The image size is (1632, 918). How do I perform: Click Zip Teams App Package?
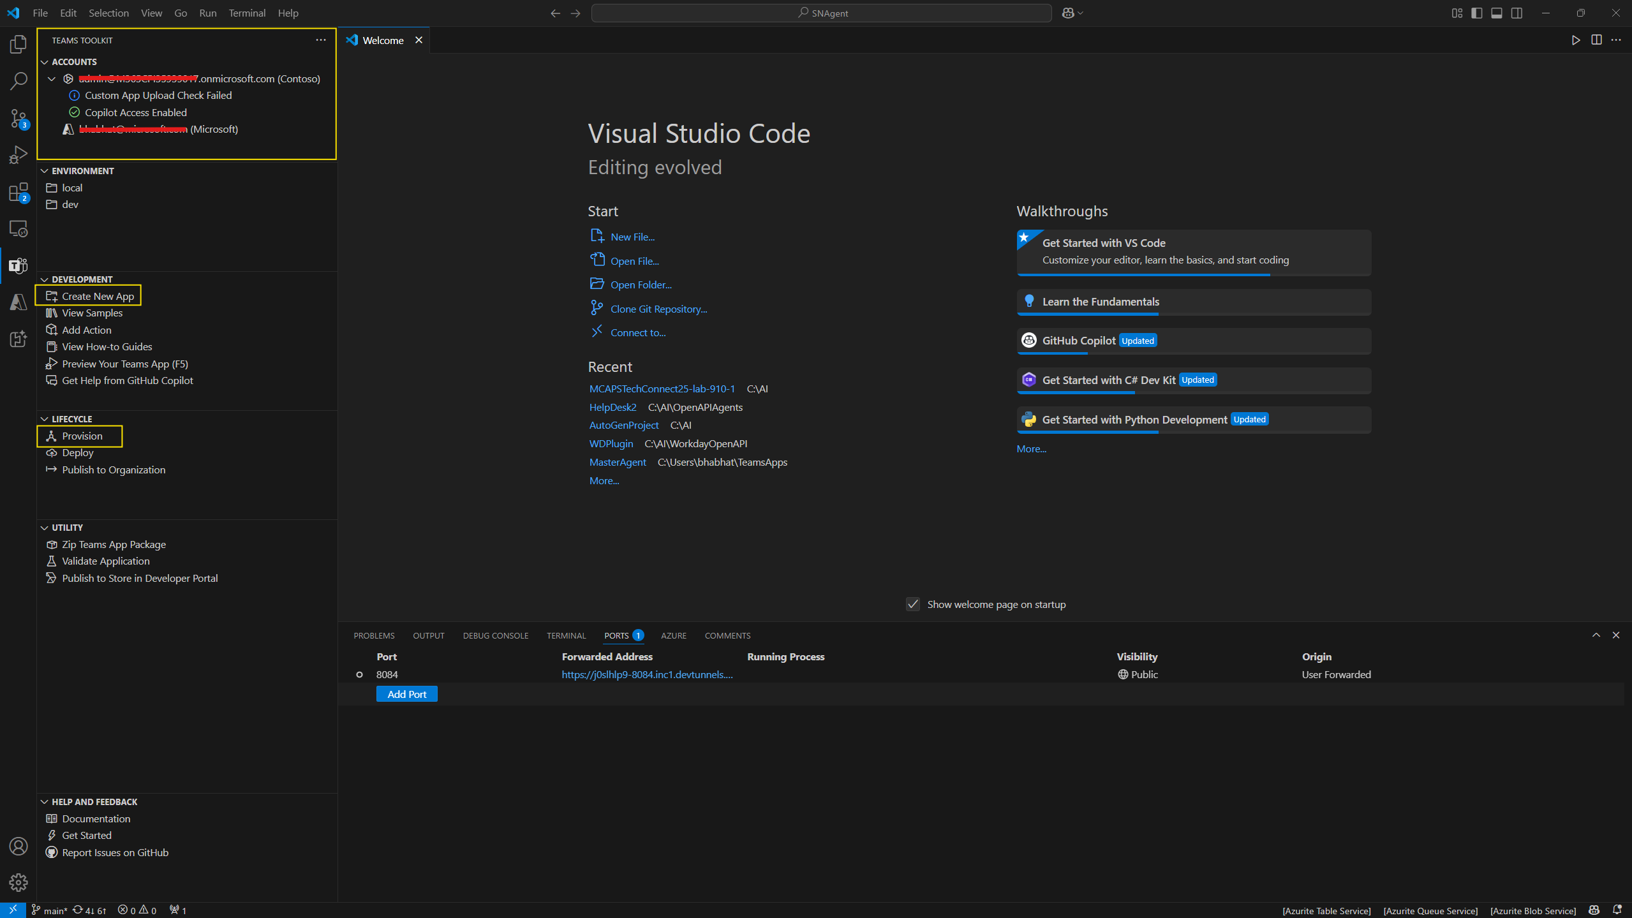point(114,544)
